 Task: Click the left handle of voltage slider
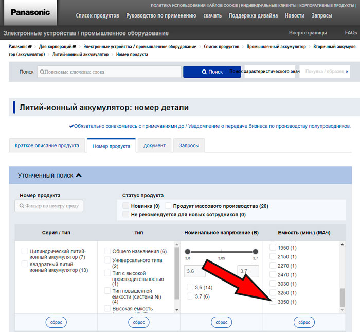(188, 251)
